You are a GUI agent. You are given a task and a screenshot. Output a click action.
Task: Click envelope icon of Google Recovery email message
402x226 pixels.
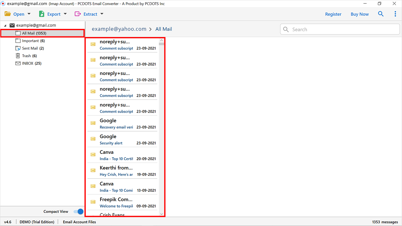click(x=93, y=123)
